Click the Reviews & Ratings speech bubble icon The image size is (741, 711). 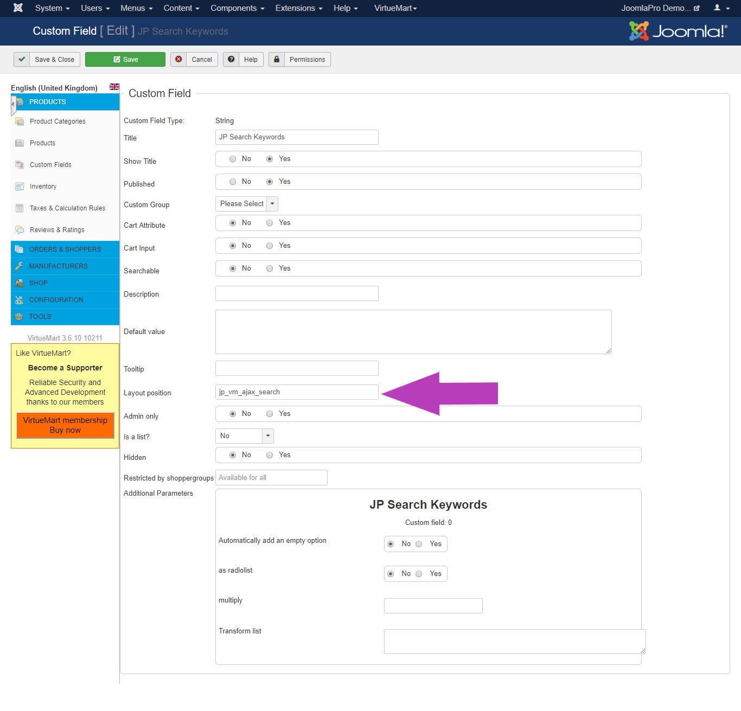pyautogui.click(x=20, y=230)
